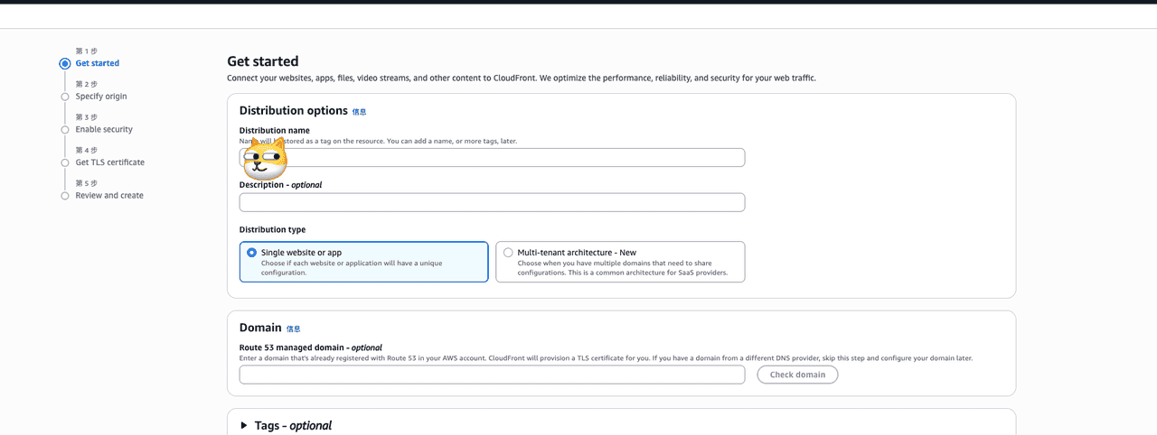Viewport: 1157px width, 435px height.
Task: Open the Review and create step label
Action: [109, 196]
